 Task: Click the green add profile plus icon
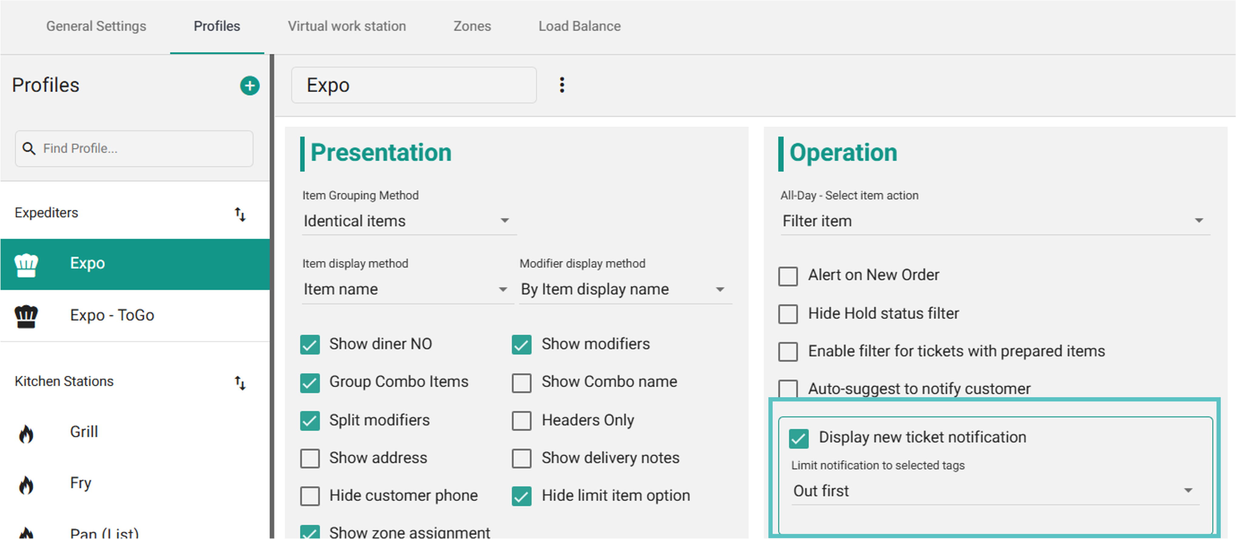(x=249, y=86)
